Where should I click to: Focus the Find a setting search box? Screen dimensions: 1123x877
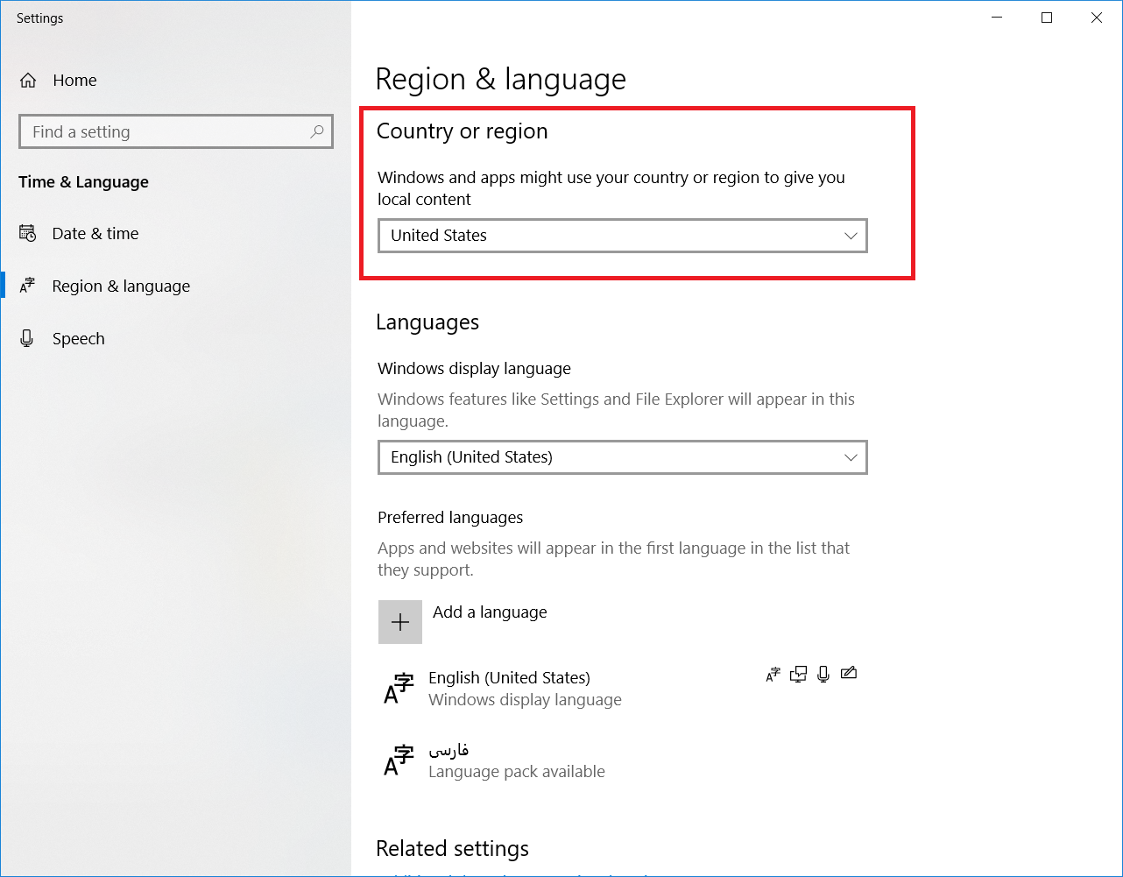175,131
